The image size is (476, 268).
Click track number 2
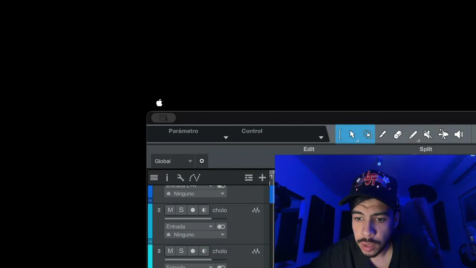(159, 210)
